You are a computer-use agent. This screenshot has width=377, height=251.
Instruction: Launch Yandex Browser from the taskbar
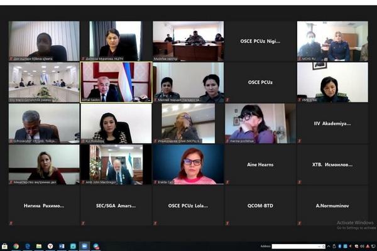tap(50, 246)
